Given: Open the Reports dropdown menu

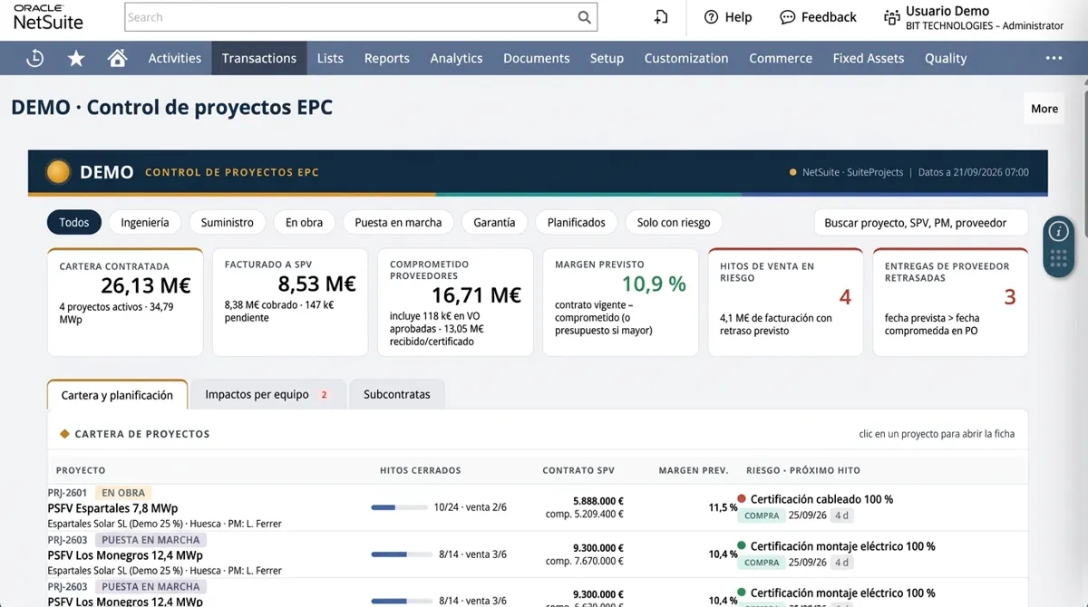Looking at the screenshot, I should pos(387,58).
